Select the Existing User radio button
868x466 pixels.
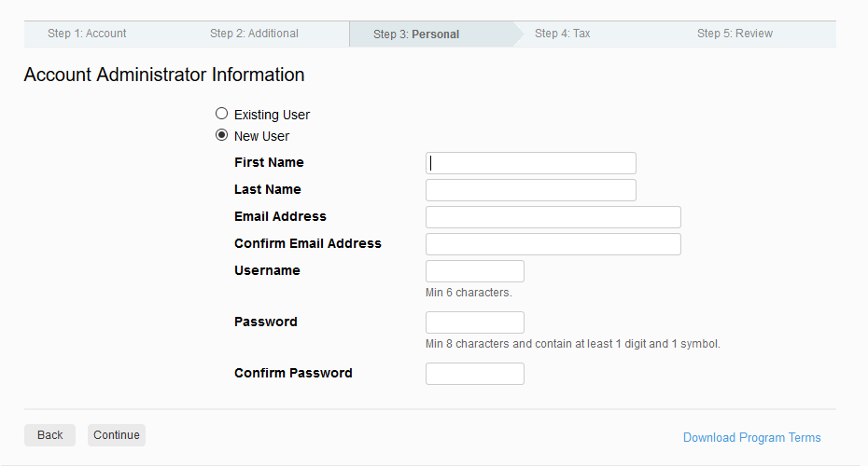click(x=221, y=114)
